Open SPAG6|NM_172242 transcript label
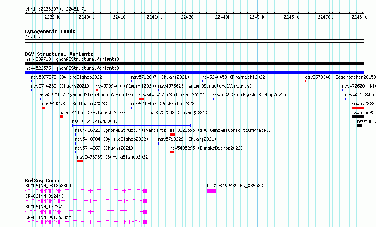 [44, 207]
